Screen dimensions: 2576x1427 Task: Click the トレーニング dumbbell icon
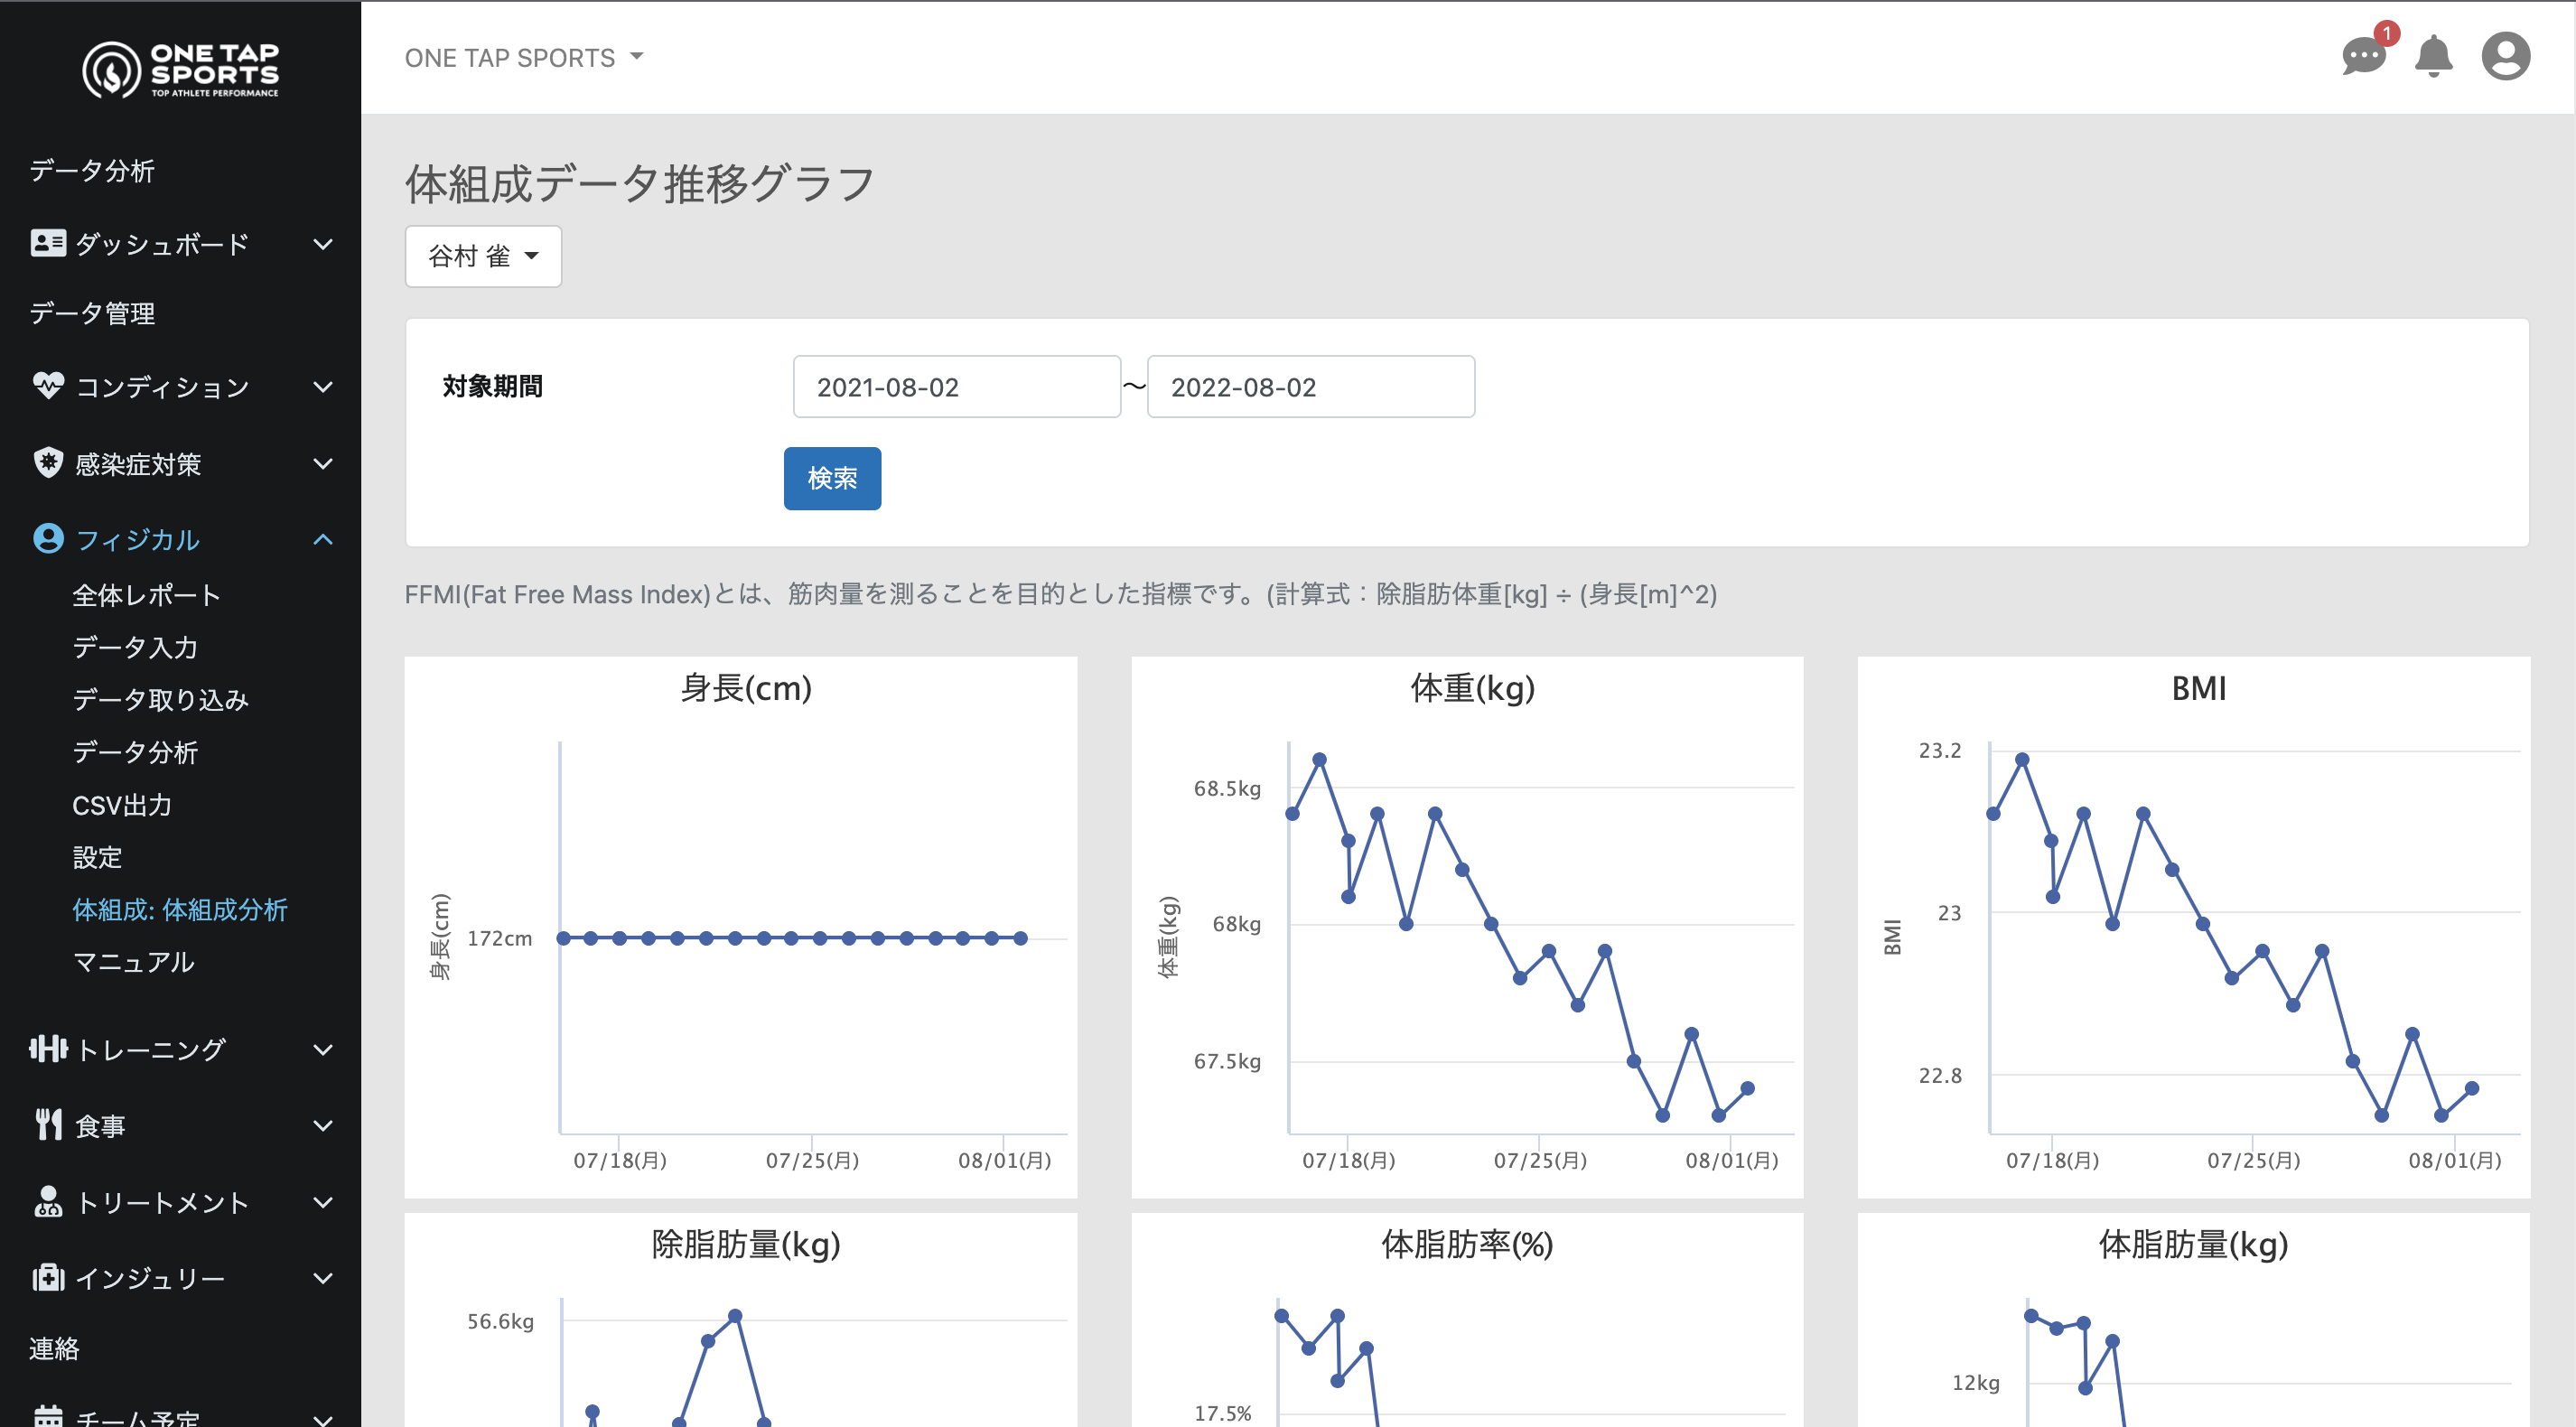48,1049
